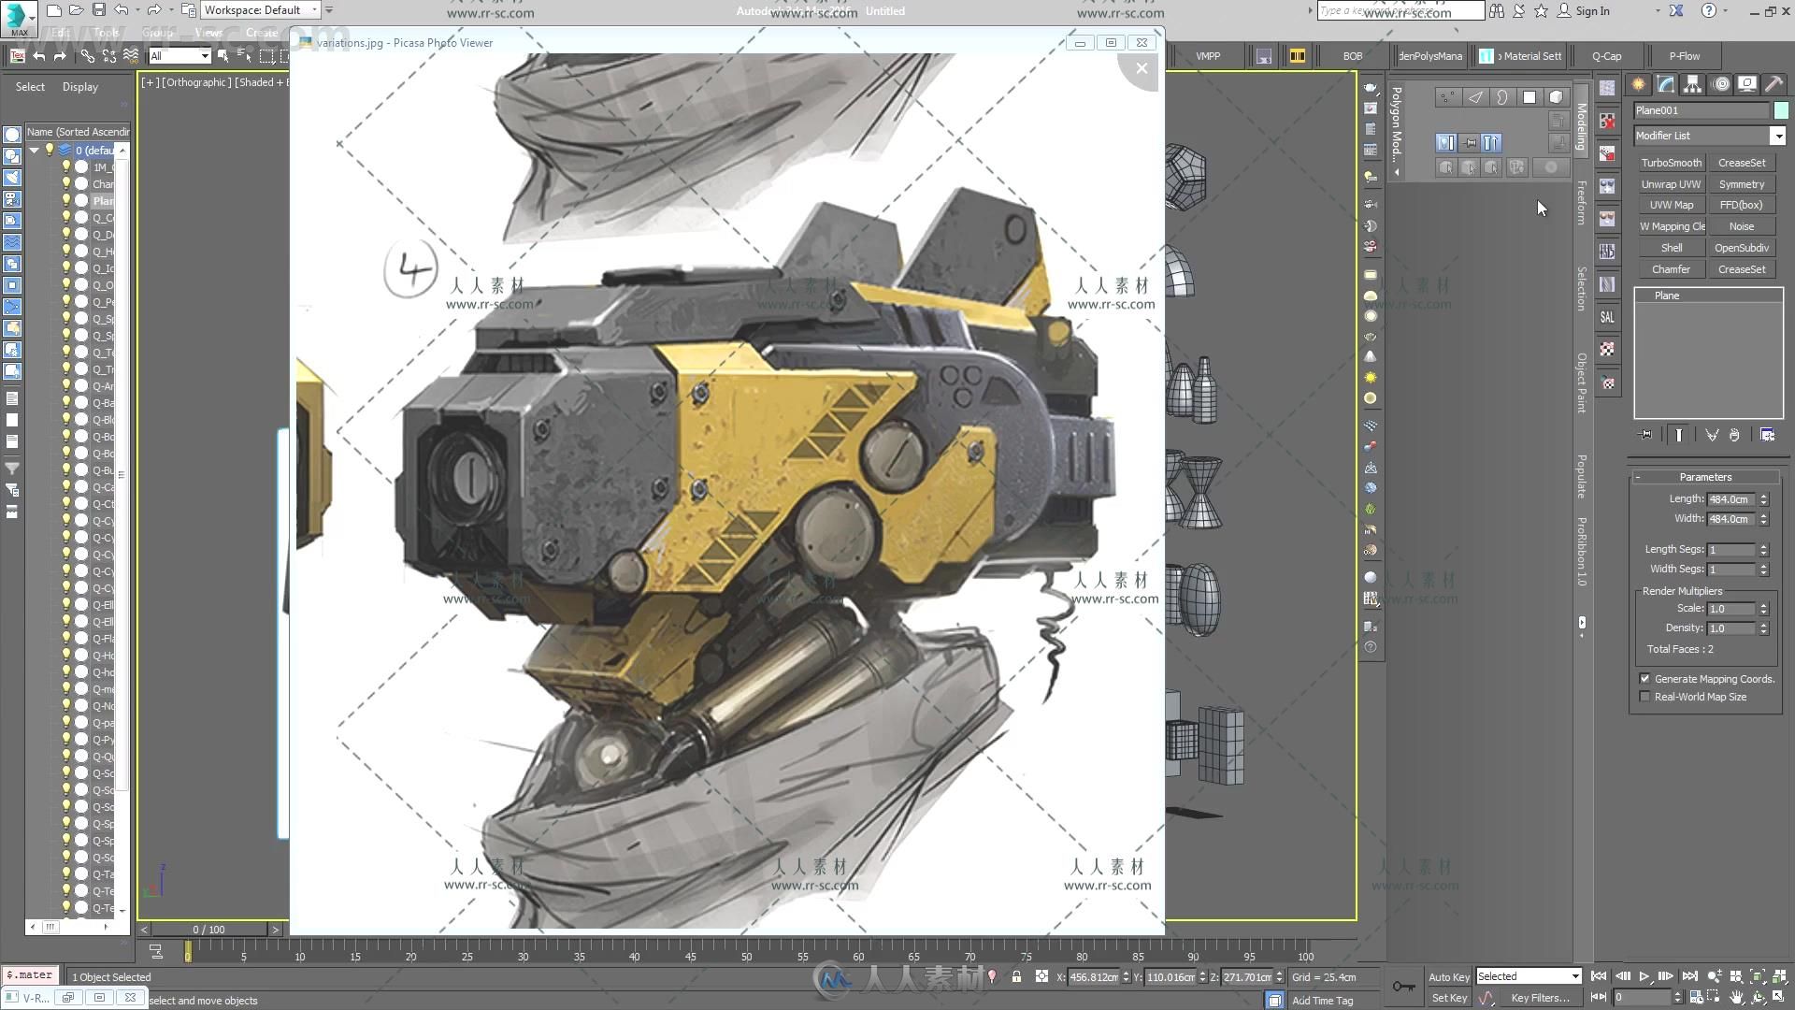Select the Q-Cap panel tab

[x=1606, y=55]
